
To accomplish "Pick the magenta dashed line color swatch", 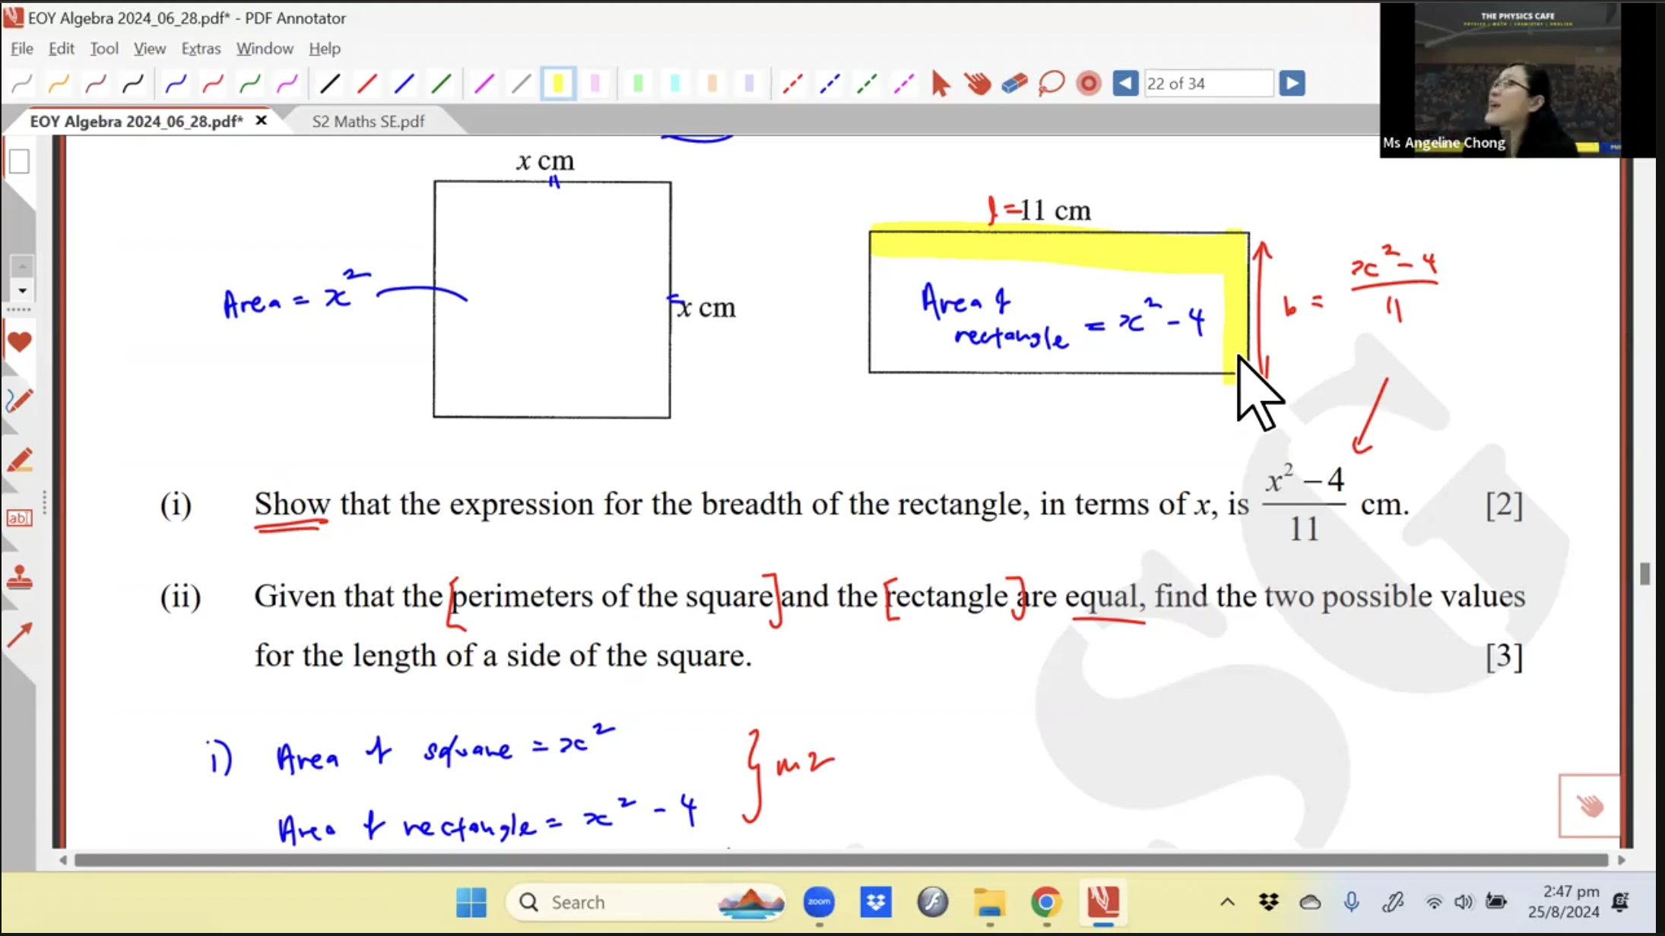I will [x=902, y=84].
